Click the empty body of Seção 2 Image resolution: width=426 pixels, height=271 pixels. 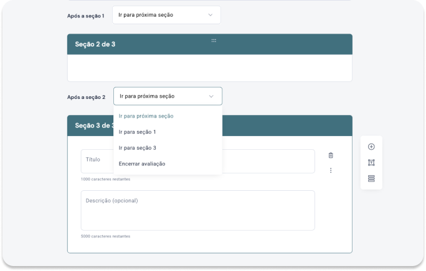pos(209,68)
